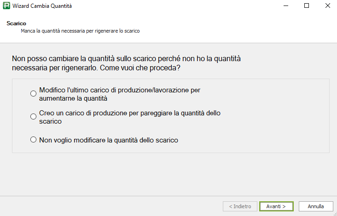The image size is (337, 216).
Task: Click the resize grip in the window corner
Action: point(334,213)
